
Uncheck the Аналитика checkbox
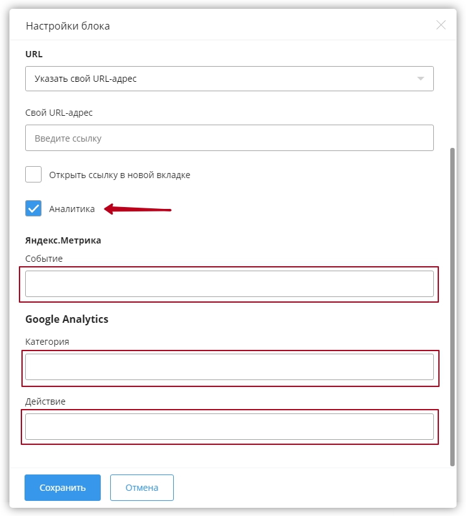point(33,209)
